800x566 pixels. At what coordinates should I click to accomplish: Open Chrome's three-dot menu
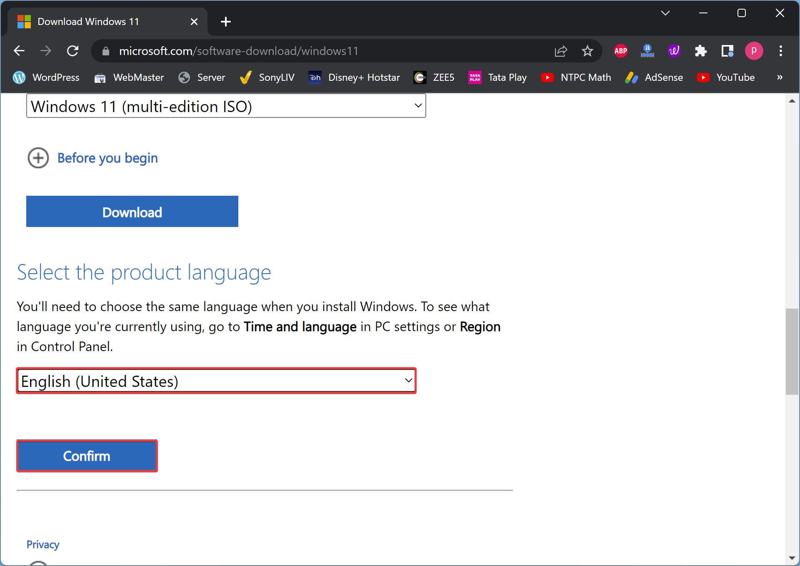781,51
